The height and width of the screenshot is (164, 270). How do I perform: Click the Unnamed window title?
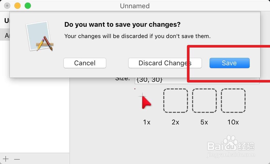135,6
